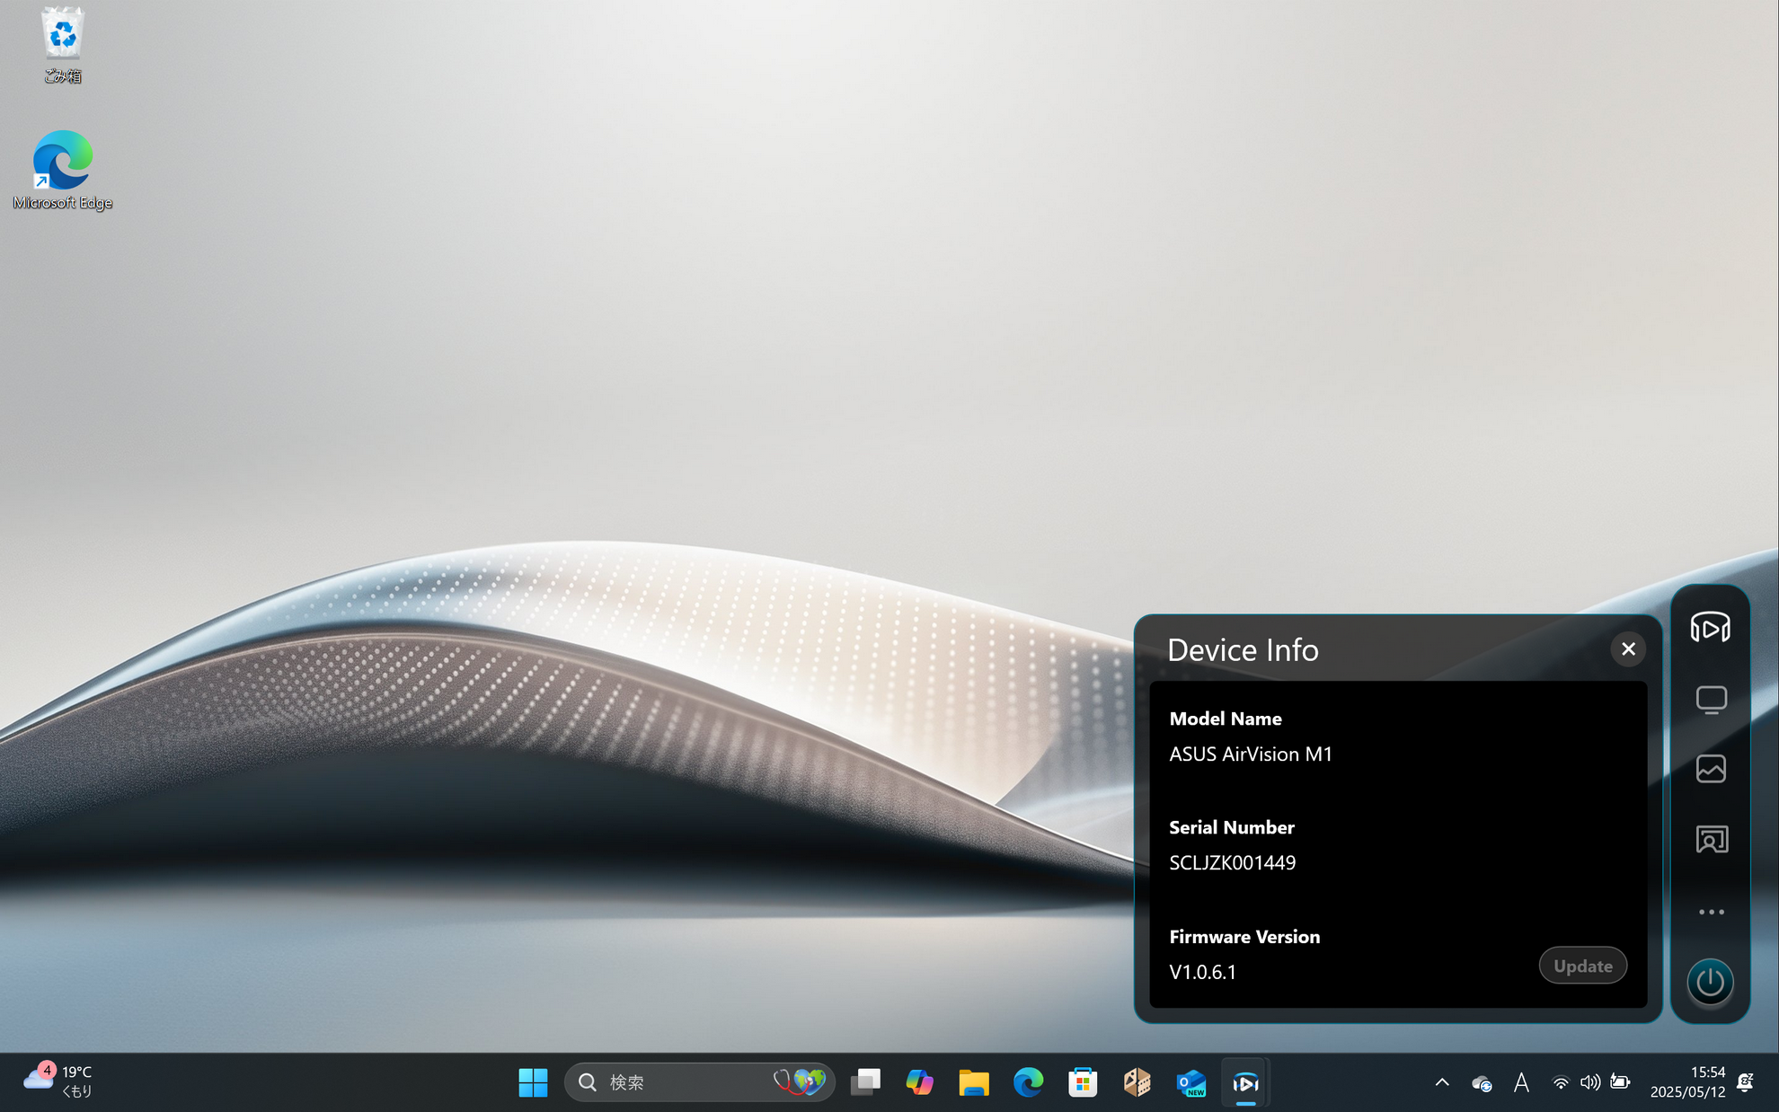
Task: Click the Update firmware button
Action: pyautogui.click(x=1582, y=966)
